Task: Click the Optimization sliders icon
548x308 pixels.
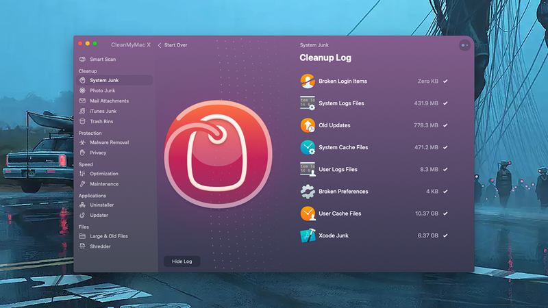Action: (x=82, y=174)
